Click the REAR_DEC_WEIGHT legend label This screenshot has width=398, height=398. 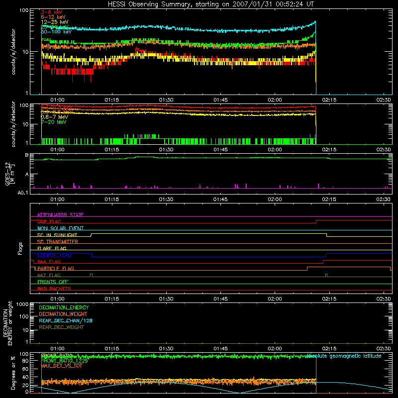pyautogui.click(x=61, y=327)
